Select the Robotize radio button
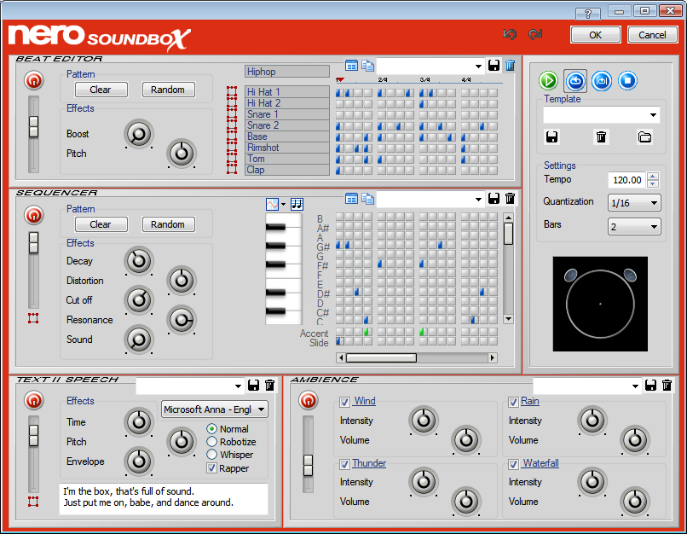The width and height of the screenshot is (687, 534). point(212,442)
